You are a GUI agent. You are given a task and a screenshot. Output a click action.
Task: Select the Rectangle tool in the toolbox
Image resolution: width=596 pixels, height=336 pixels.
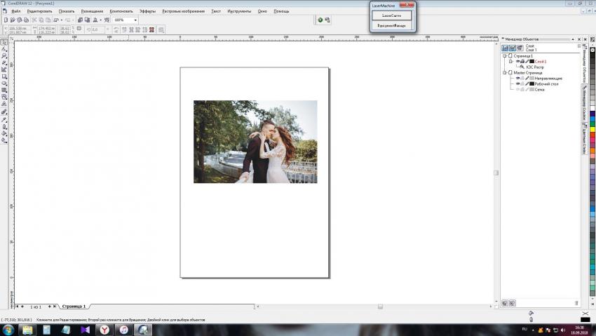coord(4,76)
